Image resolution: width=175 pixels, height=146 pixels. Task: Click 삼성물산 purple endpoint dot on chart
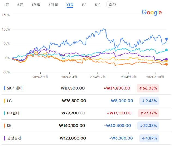pos(166,59)
